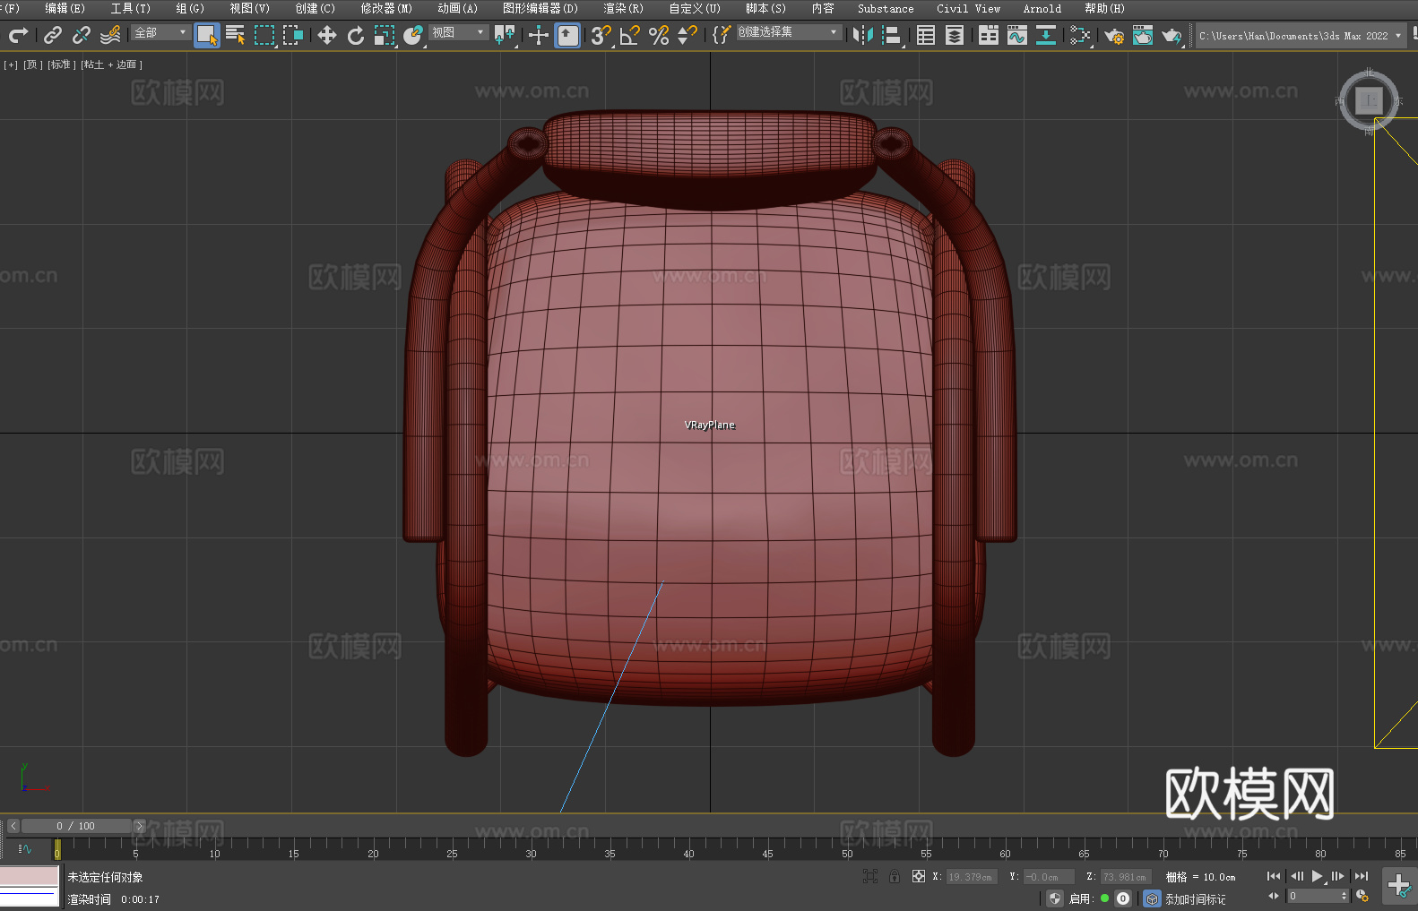The width and height of the screenshot is (1418, 911).
Task: Open the Curve Editor
Action: [1017, 35]
